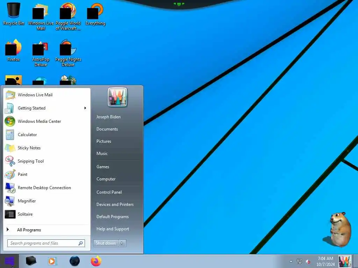Click the Shut down button
Viewport: 358px width, 268px height.
[x=106, y=243]
